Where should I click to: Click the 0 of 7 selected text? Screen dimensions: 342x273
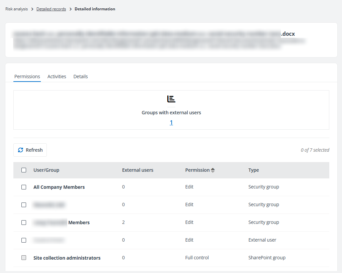(x=315, y=150)
